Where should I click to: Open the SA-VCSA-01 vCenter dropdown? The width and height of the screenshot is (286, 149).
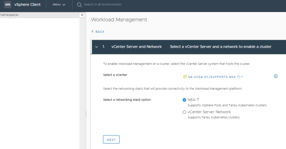[x=213, y=77]
